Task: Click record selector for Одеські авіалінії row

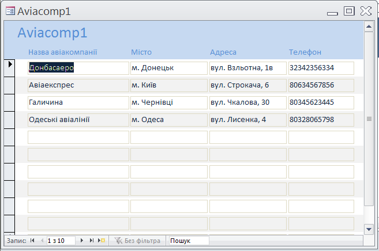Action: click(x=9, y=120)
